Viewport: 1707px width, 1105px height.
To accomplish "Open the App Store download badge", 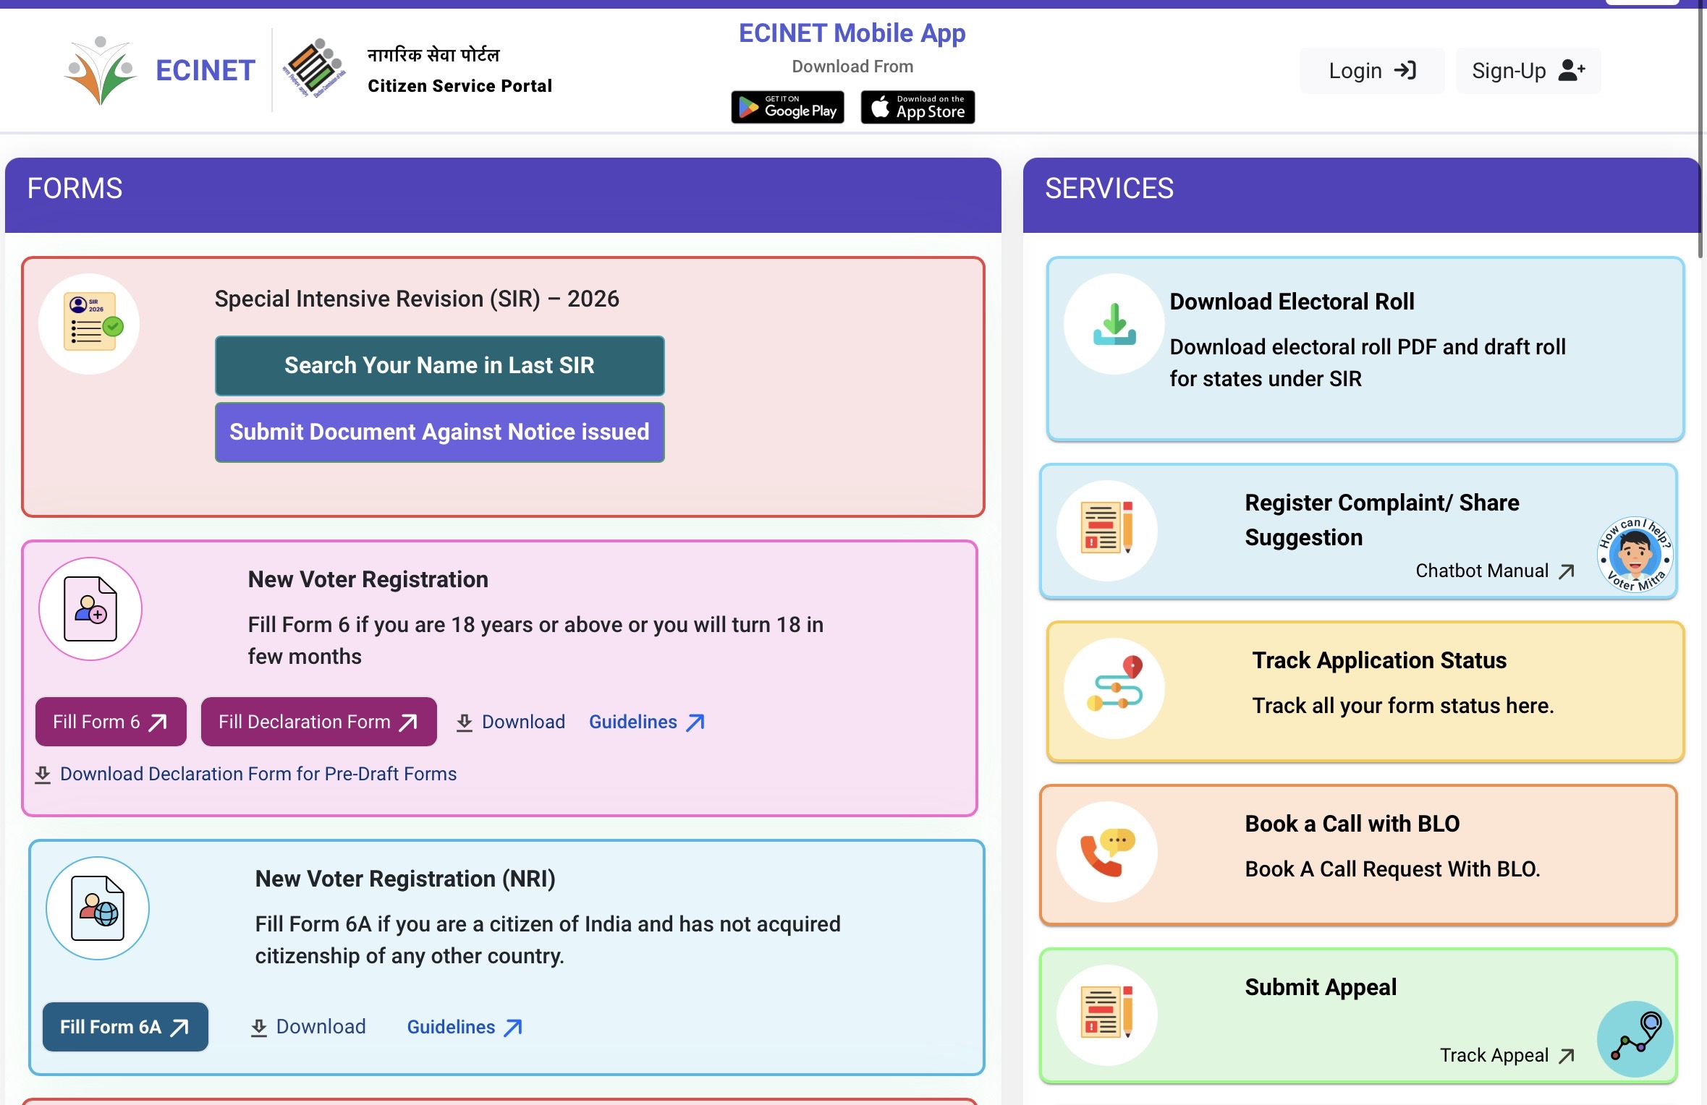I will point(918,107).
